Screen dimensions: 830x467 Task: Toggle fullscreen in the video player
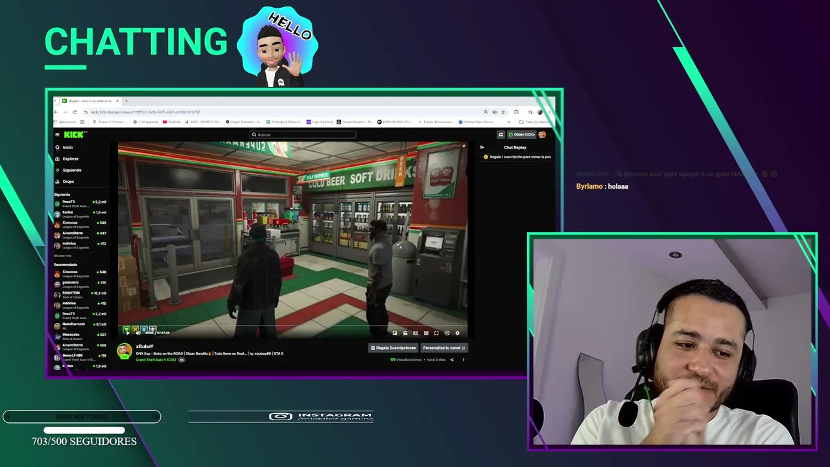(x=436, y=333)
